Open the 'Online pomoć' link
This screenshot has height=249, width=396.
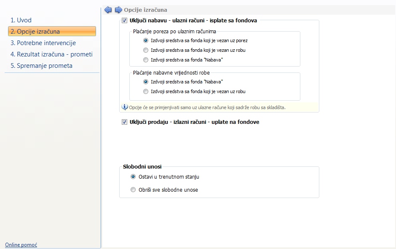pos(21,245)
